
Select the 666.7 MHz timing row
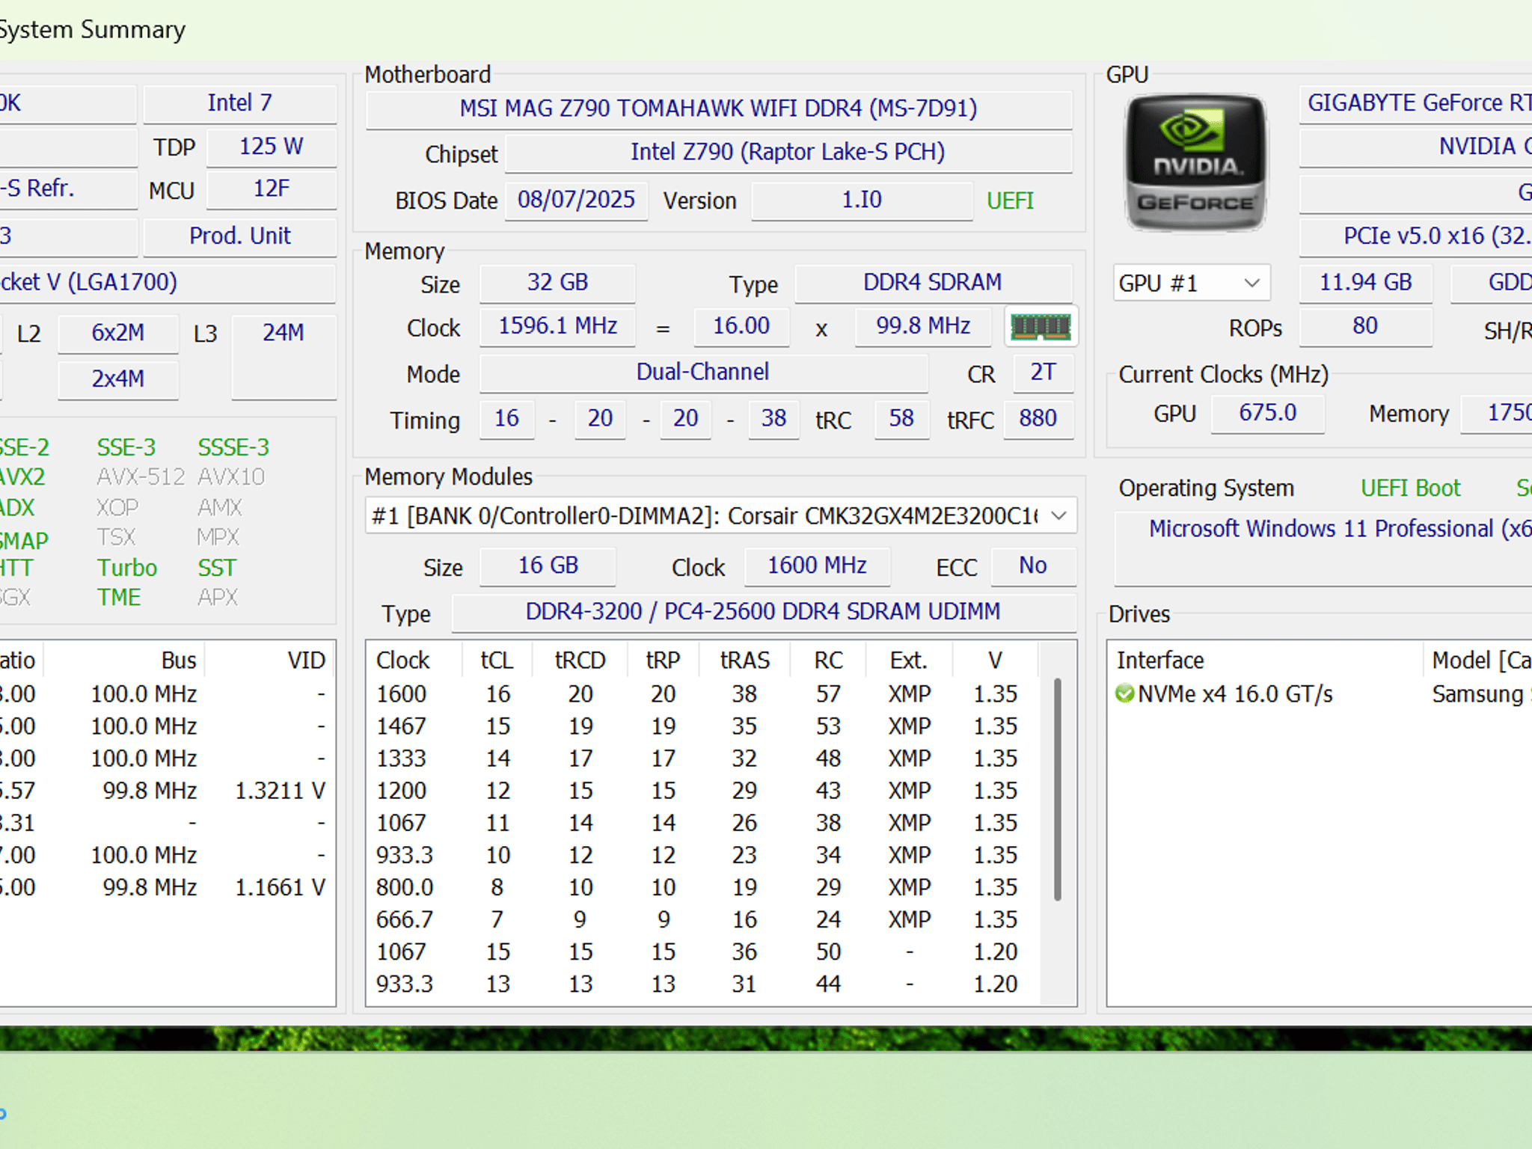703,919
